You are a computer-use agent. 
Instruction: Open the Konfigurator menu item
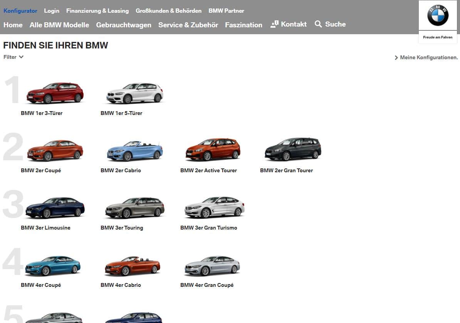(20, 11)
